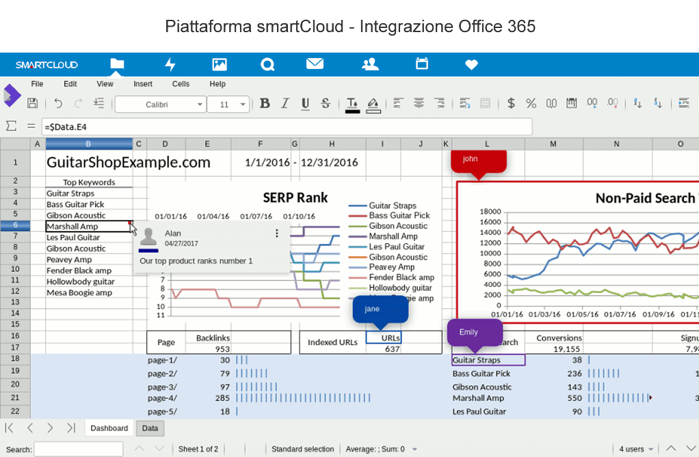
Task: Toggle italic formatting
Action: [285, 104]
